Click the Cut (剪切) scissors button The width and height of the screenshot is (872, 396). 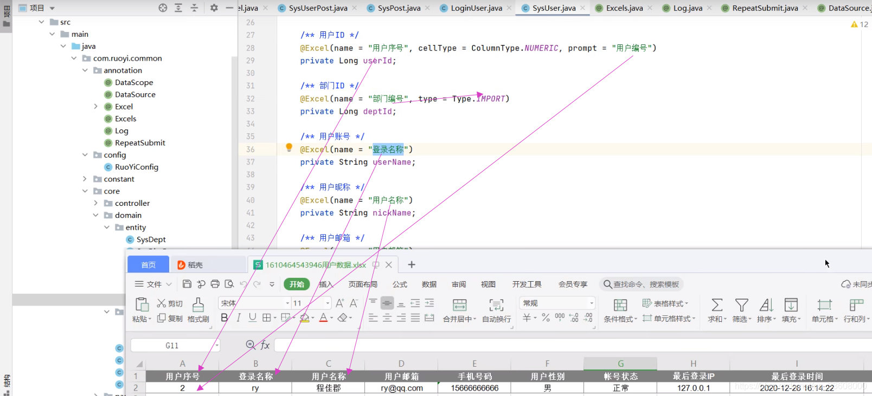click(x=169, y=303)
